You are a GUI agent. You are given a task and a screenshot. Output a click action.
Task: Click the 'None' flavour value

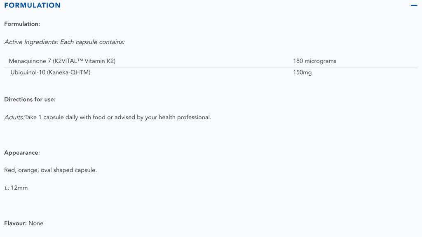(x=36, y=223)
